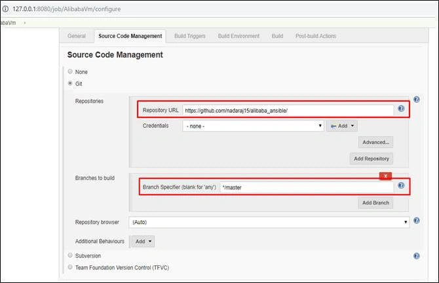The image size is (439, 283).
Task: Select the Source Code Management tab
Action: [x=130, y=36]
